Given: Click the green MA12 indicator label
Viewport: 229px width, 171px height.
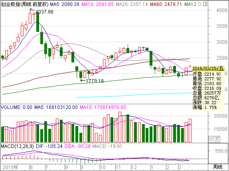Looking at the screenshot, I should [190, 4].
